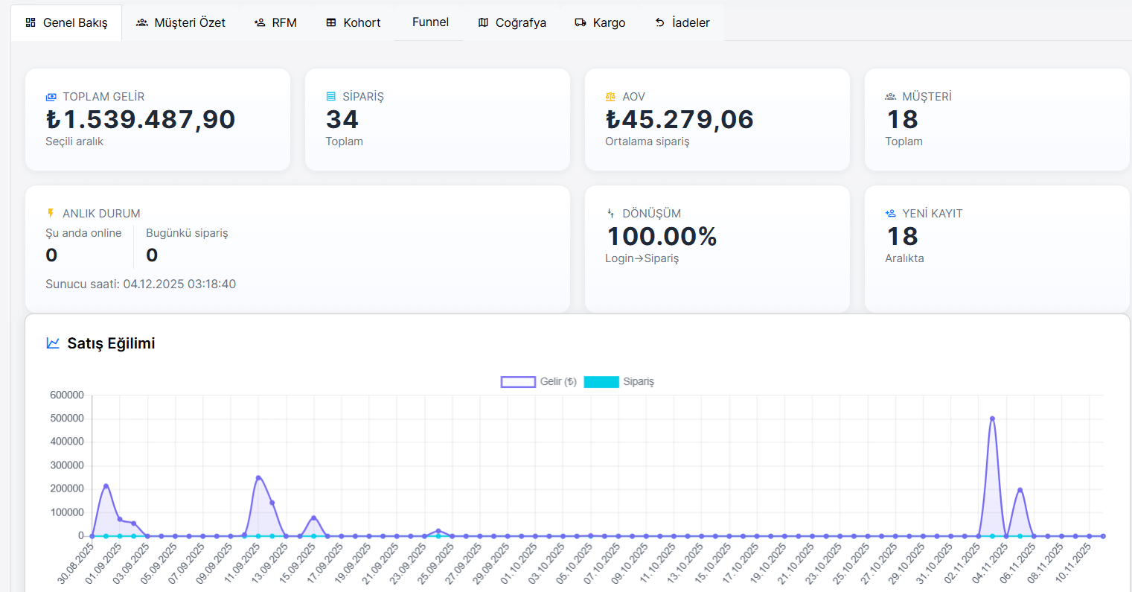Click the 100.00% conversion value

point(662,236)
